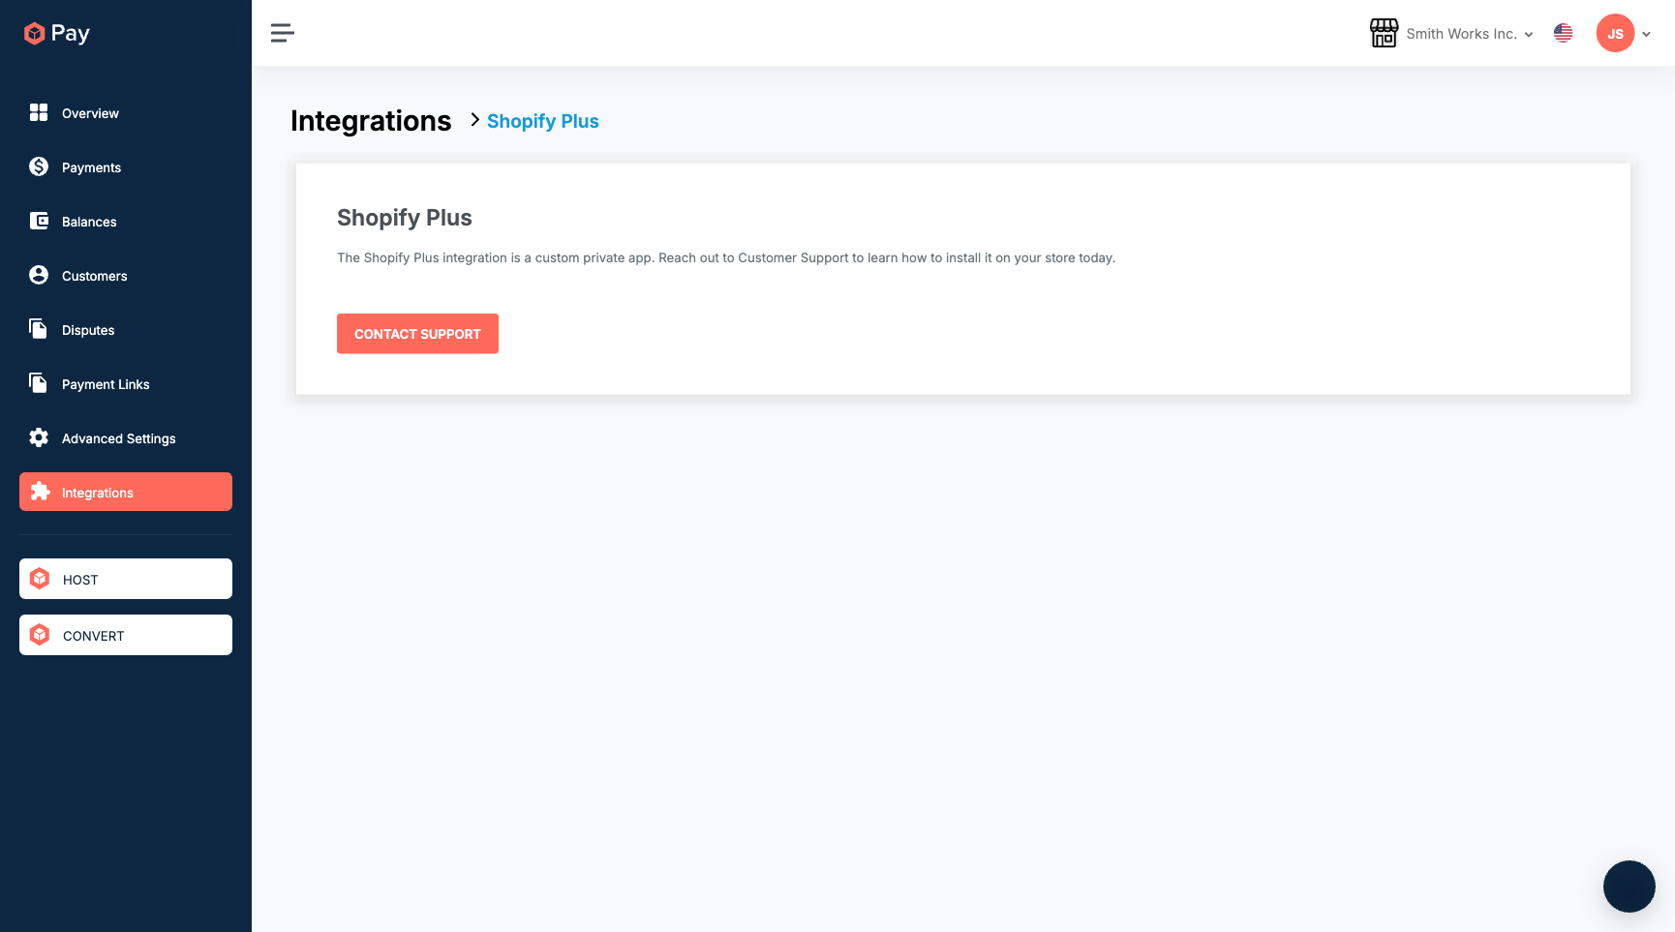Click the Pay logo icon
Screen dimensions: 1675x932
pos(35,34)
